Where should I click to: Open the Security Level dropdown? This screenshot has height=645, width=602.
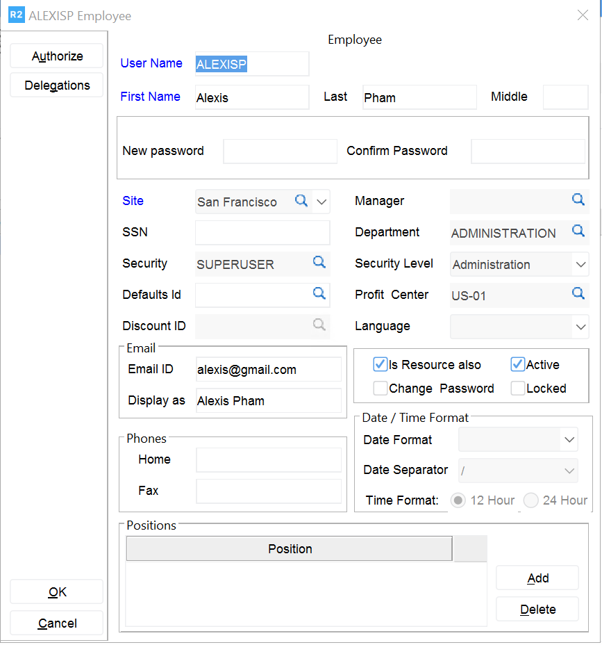click(580, 264)
